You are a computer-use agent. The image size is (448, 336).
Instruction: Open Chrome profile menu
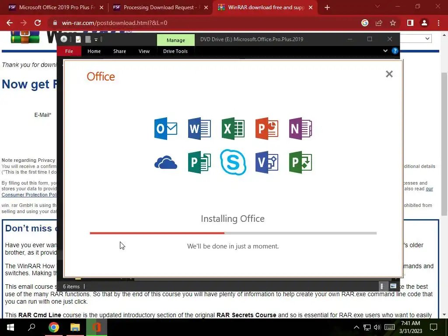pos(424,23)
